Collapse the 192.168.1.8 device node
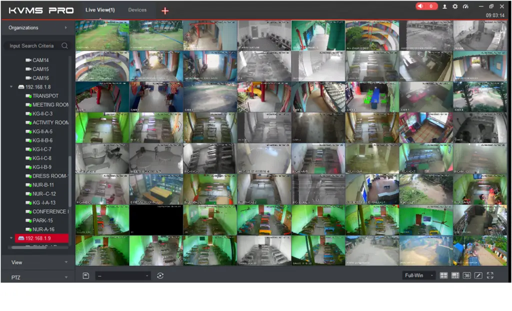512x311 pixels. (11, 87)
